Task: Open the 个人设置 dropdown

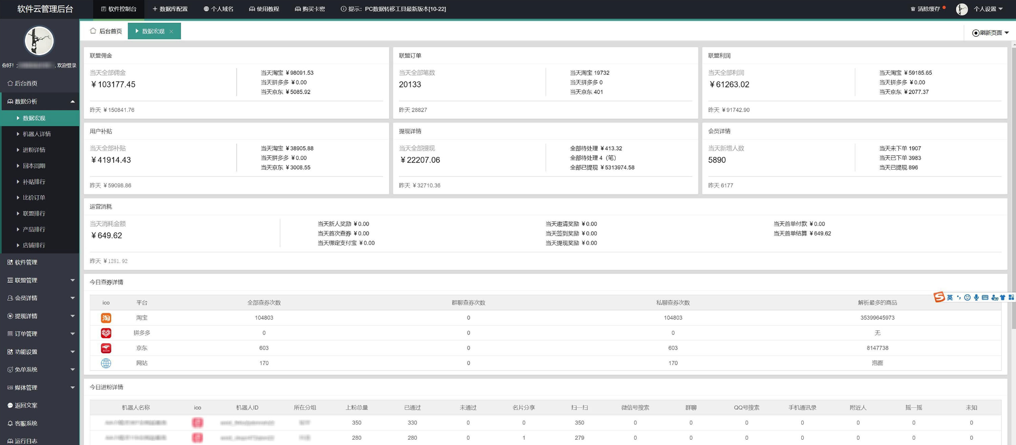Action: point(988,9)
